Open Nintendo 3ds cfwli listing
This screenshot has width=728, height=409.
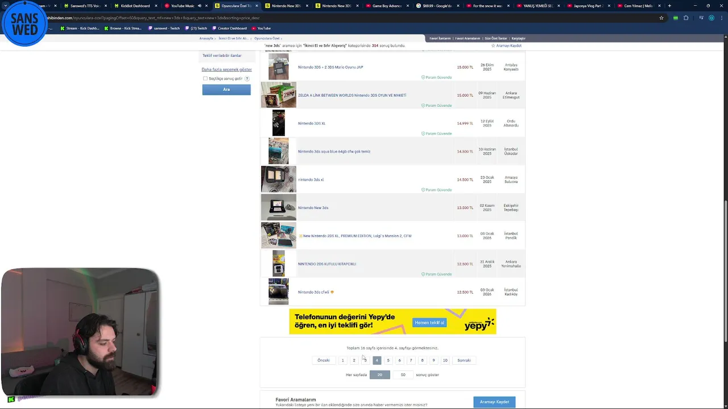click(313, 292)
